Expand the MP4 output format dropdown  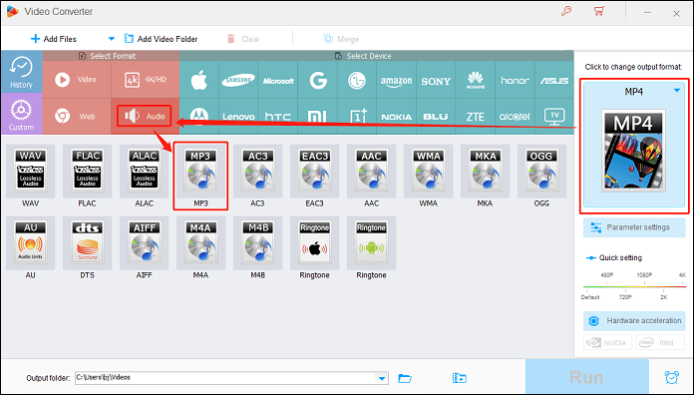coord(677,91)
